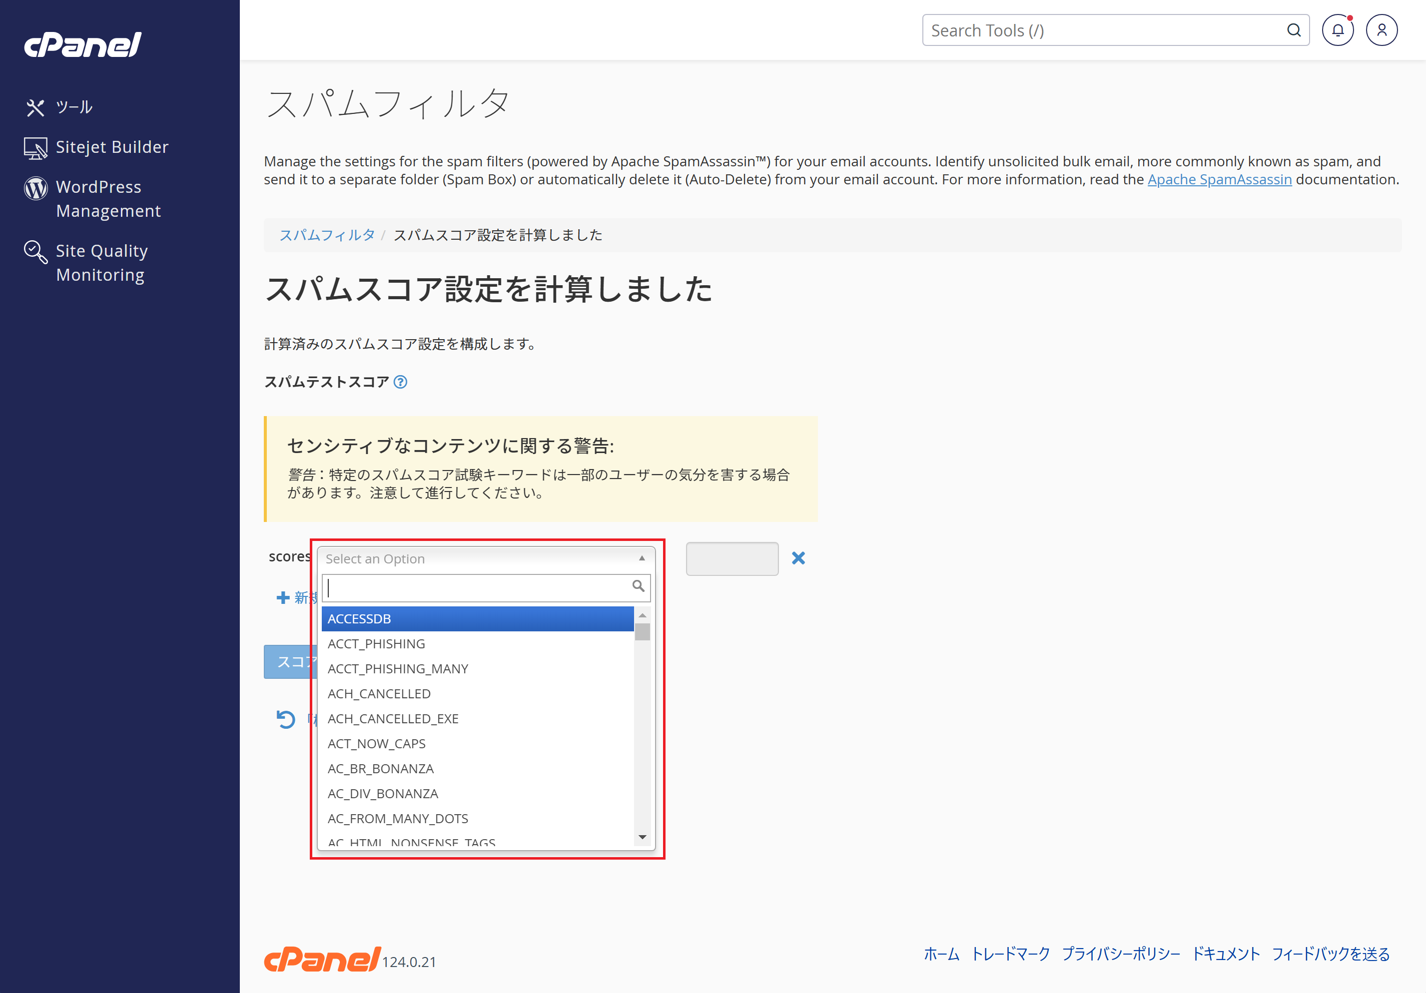The image size is (1426, 993).
Task: Open ホーム footer link
Action: 941,954
